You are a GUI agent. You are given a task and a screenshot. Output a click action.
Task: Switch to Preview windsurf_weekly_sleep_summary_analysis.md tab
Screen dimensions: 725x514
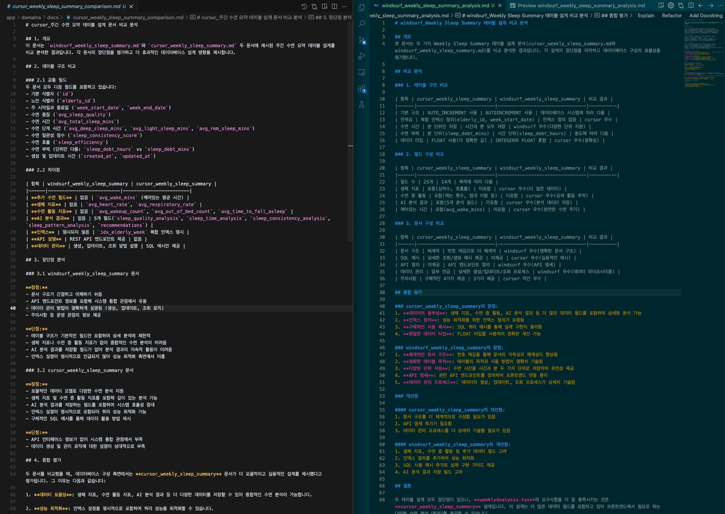click(577, 5)
